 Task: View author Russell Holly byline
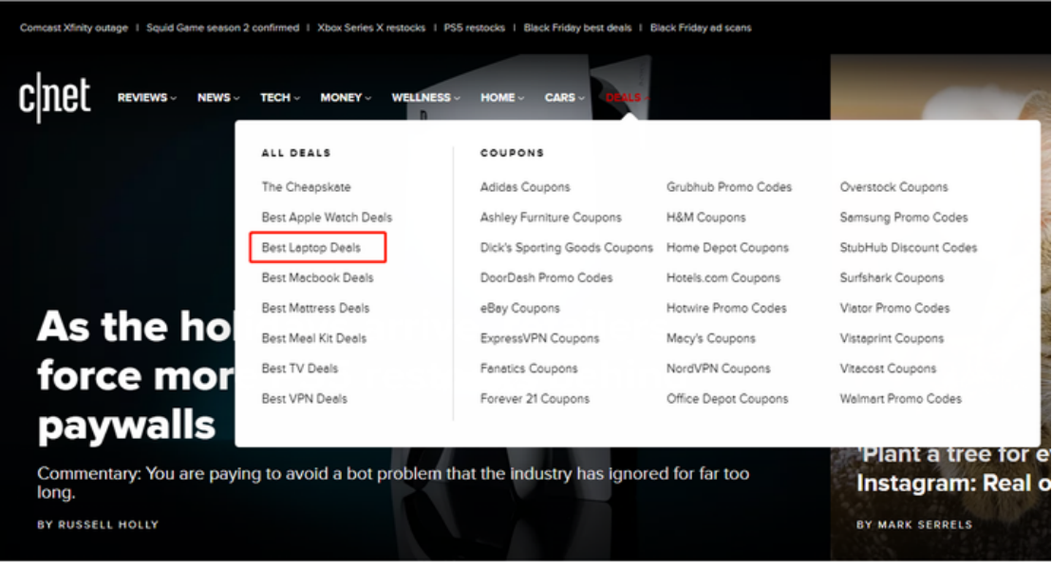coord(98,525)
